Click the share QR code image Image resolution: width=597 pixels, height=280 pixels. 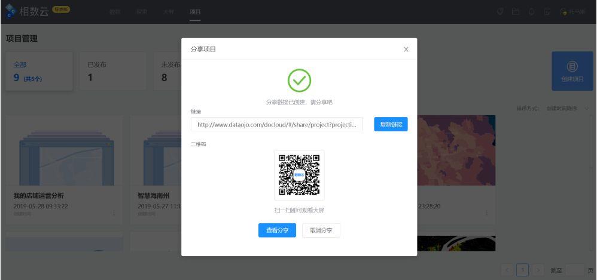click(x=299, y=175)
